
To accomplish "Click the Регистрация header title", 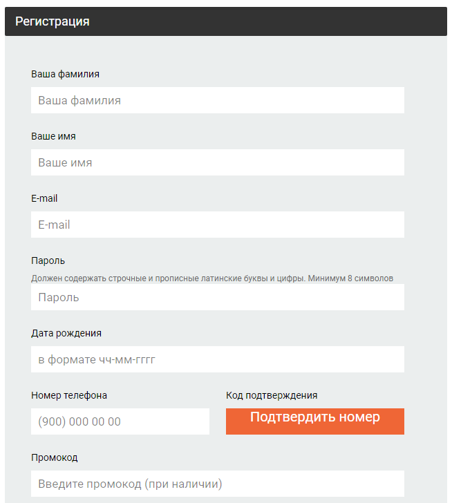I will [x=53, y=21].
